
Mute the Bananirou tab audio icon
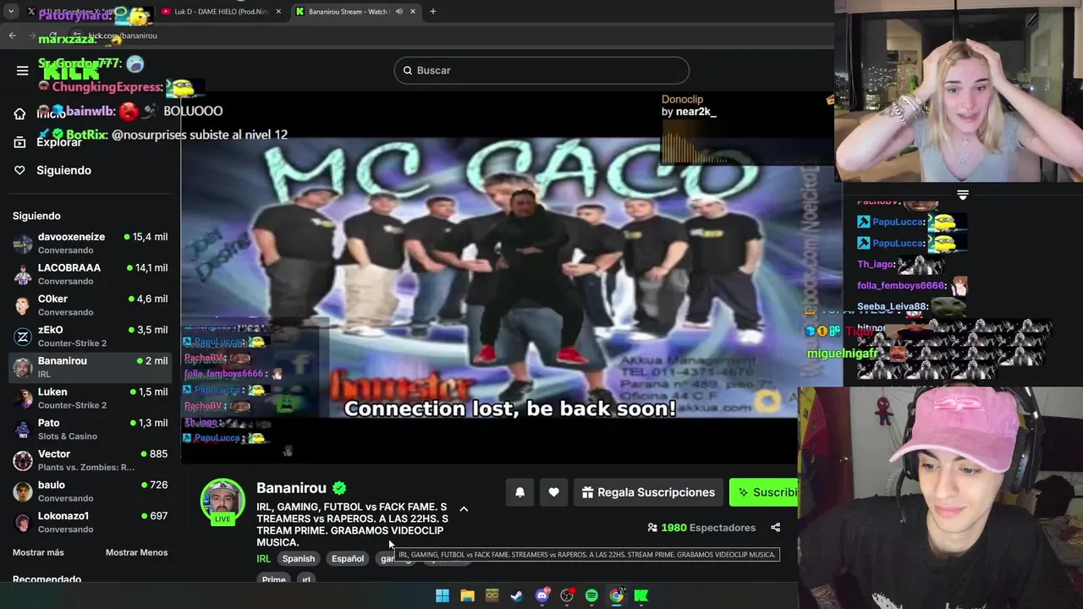[x=399, y=12]
